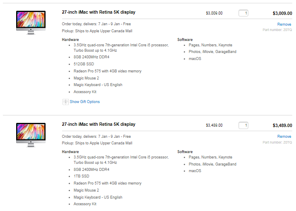Click the iMac thumbnail of the $3,009.00 item
The height and width of the screenshot is (211, 296).
click(31, 23)
